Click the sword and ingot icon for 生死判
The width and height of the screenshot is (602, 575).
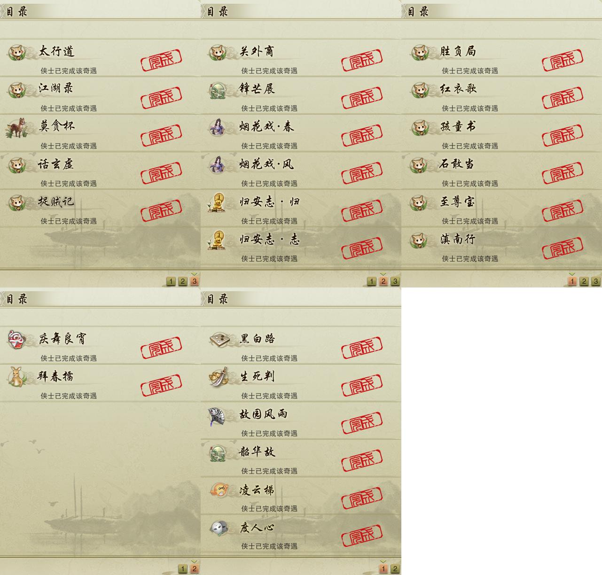[219, 377]
